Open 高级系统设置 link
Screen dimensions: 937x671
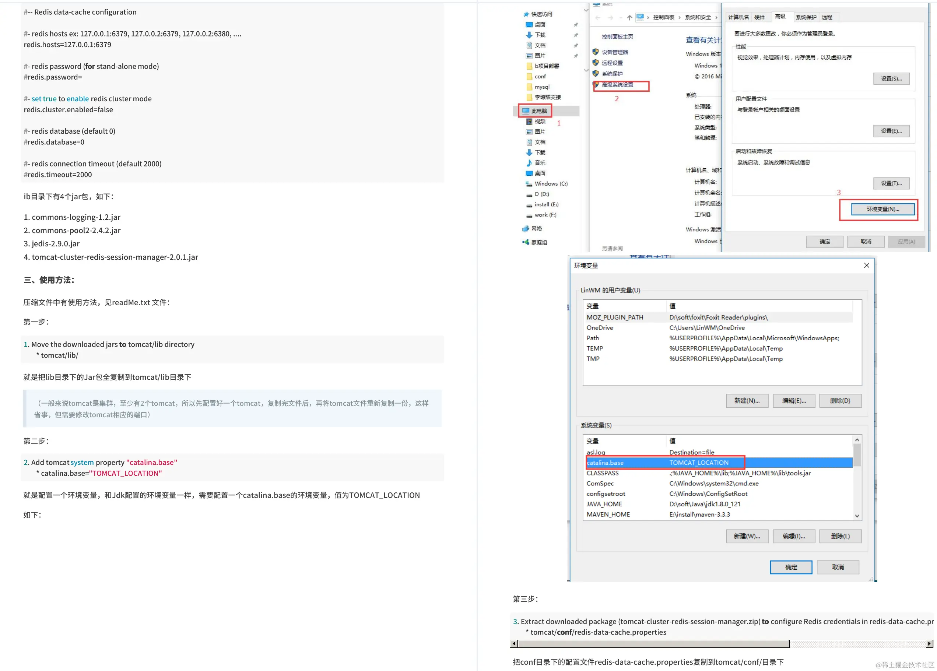[x=617, y=85]
